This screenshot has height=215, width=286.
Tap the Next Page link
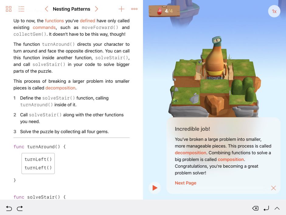(185, 183)
